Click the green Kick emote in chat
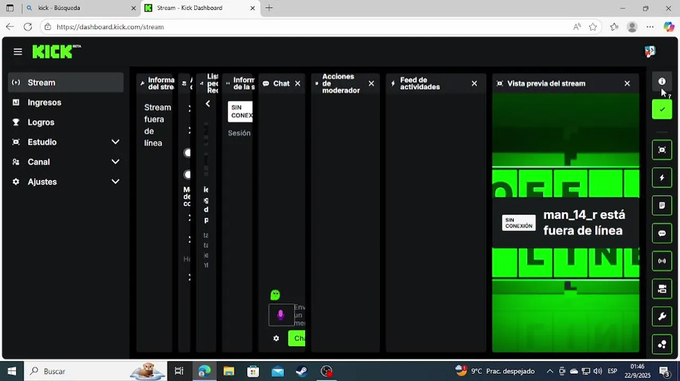 [x=275, y=295]
